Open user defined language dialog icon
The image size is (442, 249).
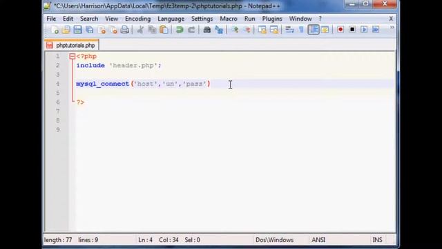click(x=325, y=30)
